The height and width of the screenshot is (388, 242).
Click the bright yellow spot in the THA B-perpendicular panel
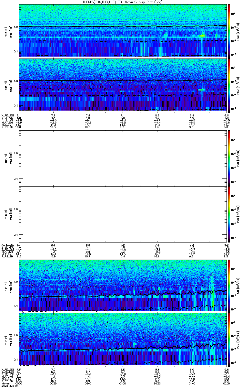pos(202,36)
